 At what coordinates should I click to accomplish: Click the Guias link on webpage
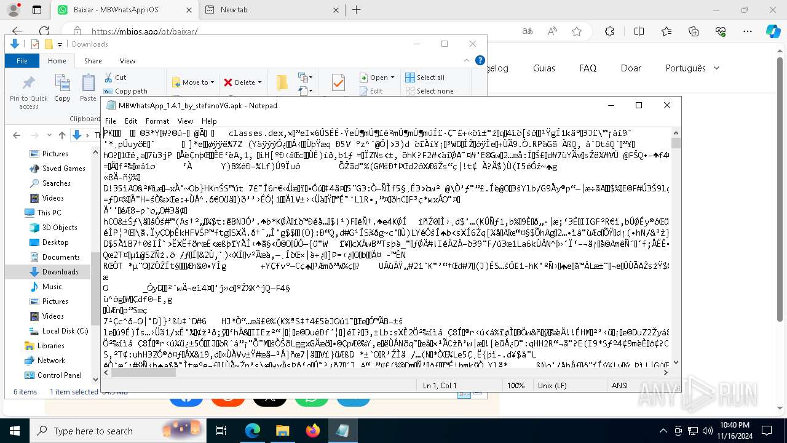point(544,68)
